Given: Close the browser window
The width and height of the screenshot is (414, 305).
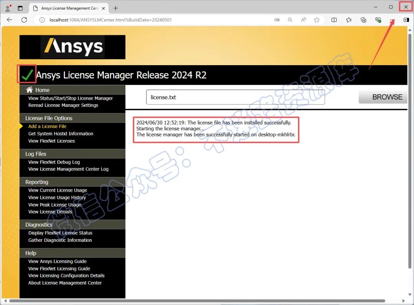Looking at the screenshot, I should tap(406, 7).
